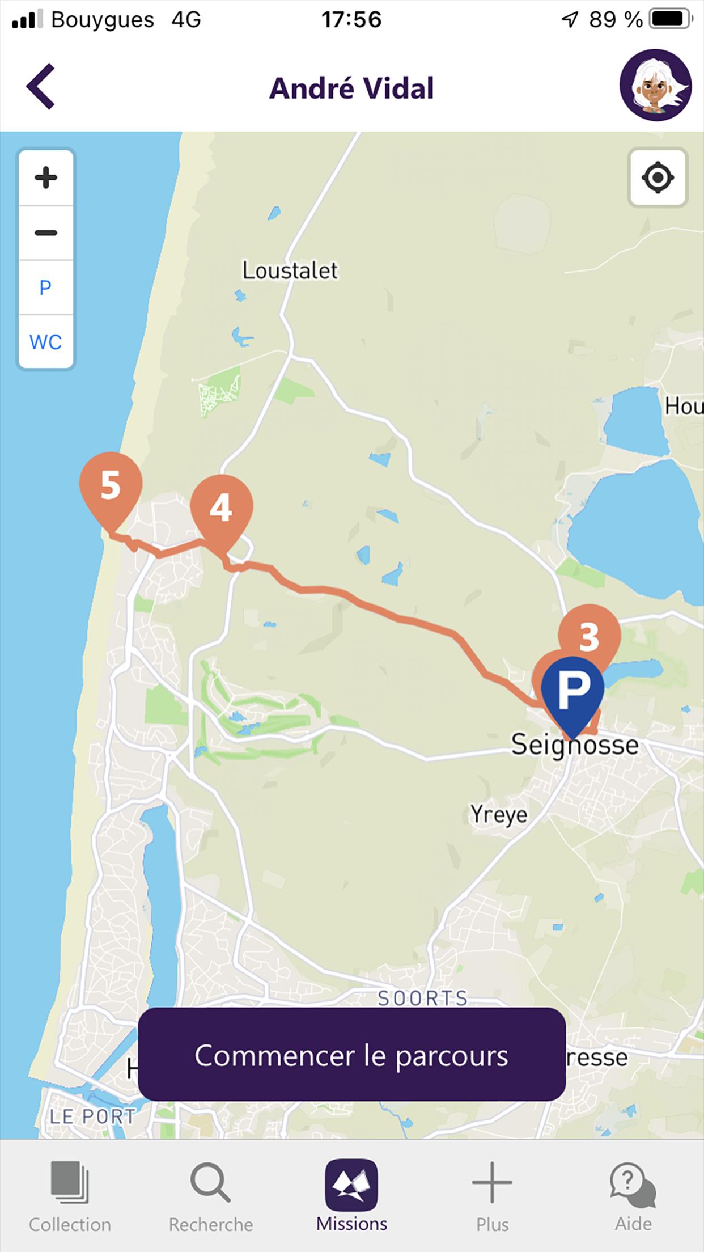Center map on my location
This screenshot has height=1252, width=704.
[x=658, y=177]
